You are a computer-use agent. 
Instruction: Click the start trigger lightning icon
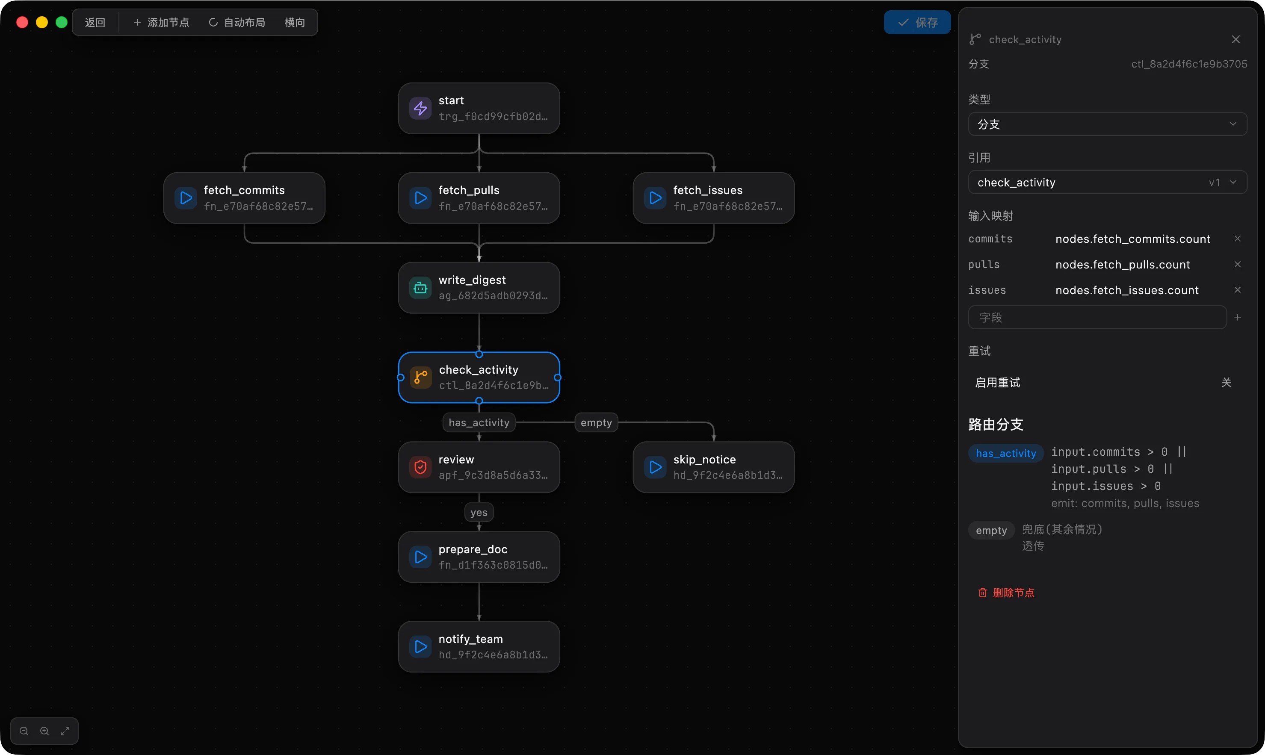point(420,108)
